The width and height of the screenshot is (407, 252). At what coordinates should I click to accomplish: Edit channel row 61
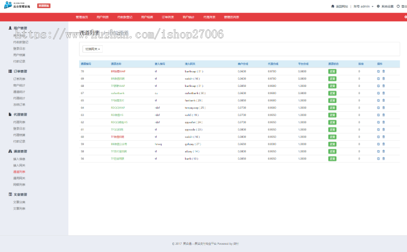point(379,129)
